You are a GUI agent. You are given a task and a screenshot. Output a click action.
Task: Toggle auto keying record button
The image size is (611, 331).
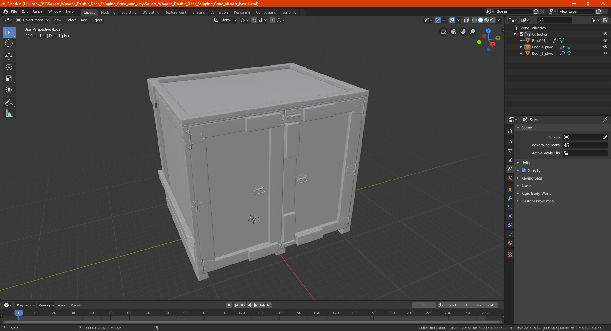pos(229,305)
